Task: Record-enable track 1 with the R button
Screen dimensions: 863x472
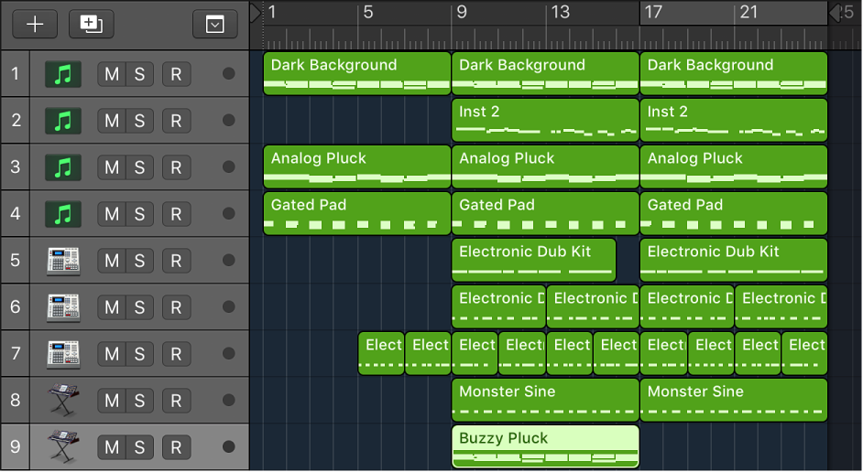Action: tap(176, 74)
